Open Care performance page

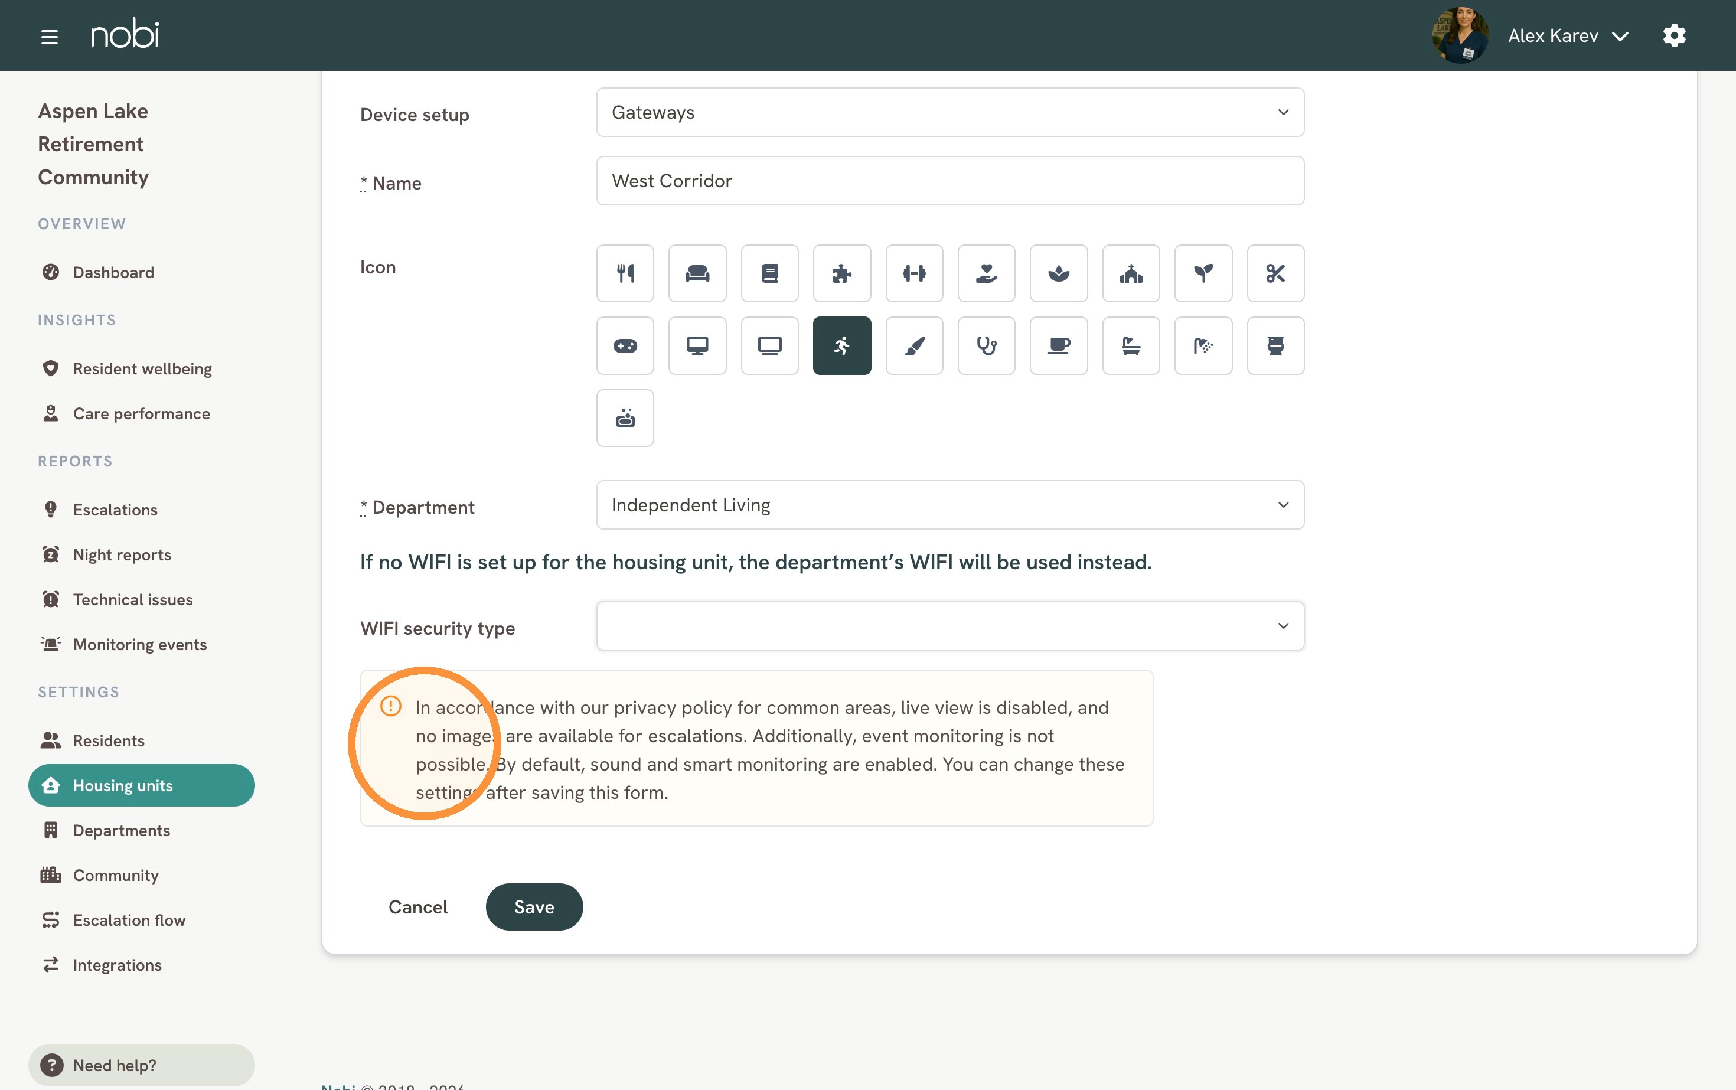[141, 414]
